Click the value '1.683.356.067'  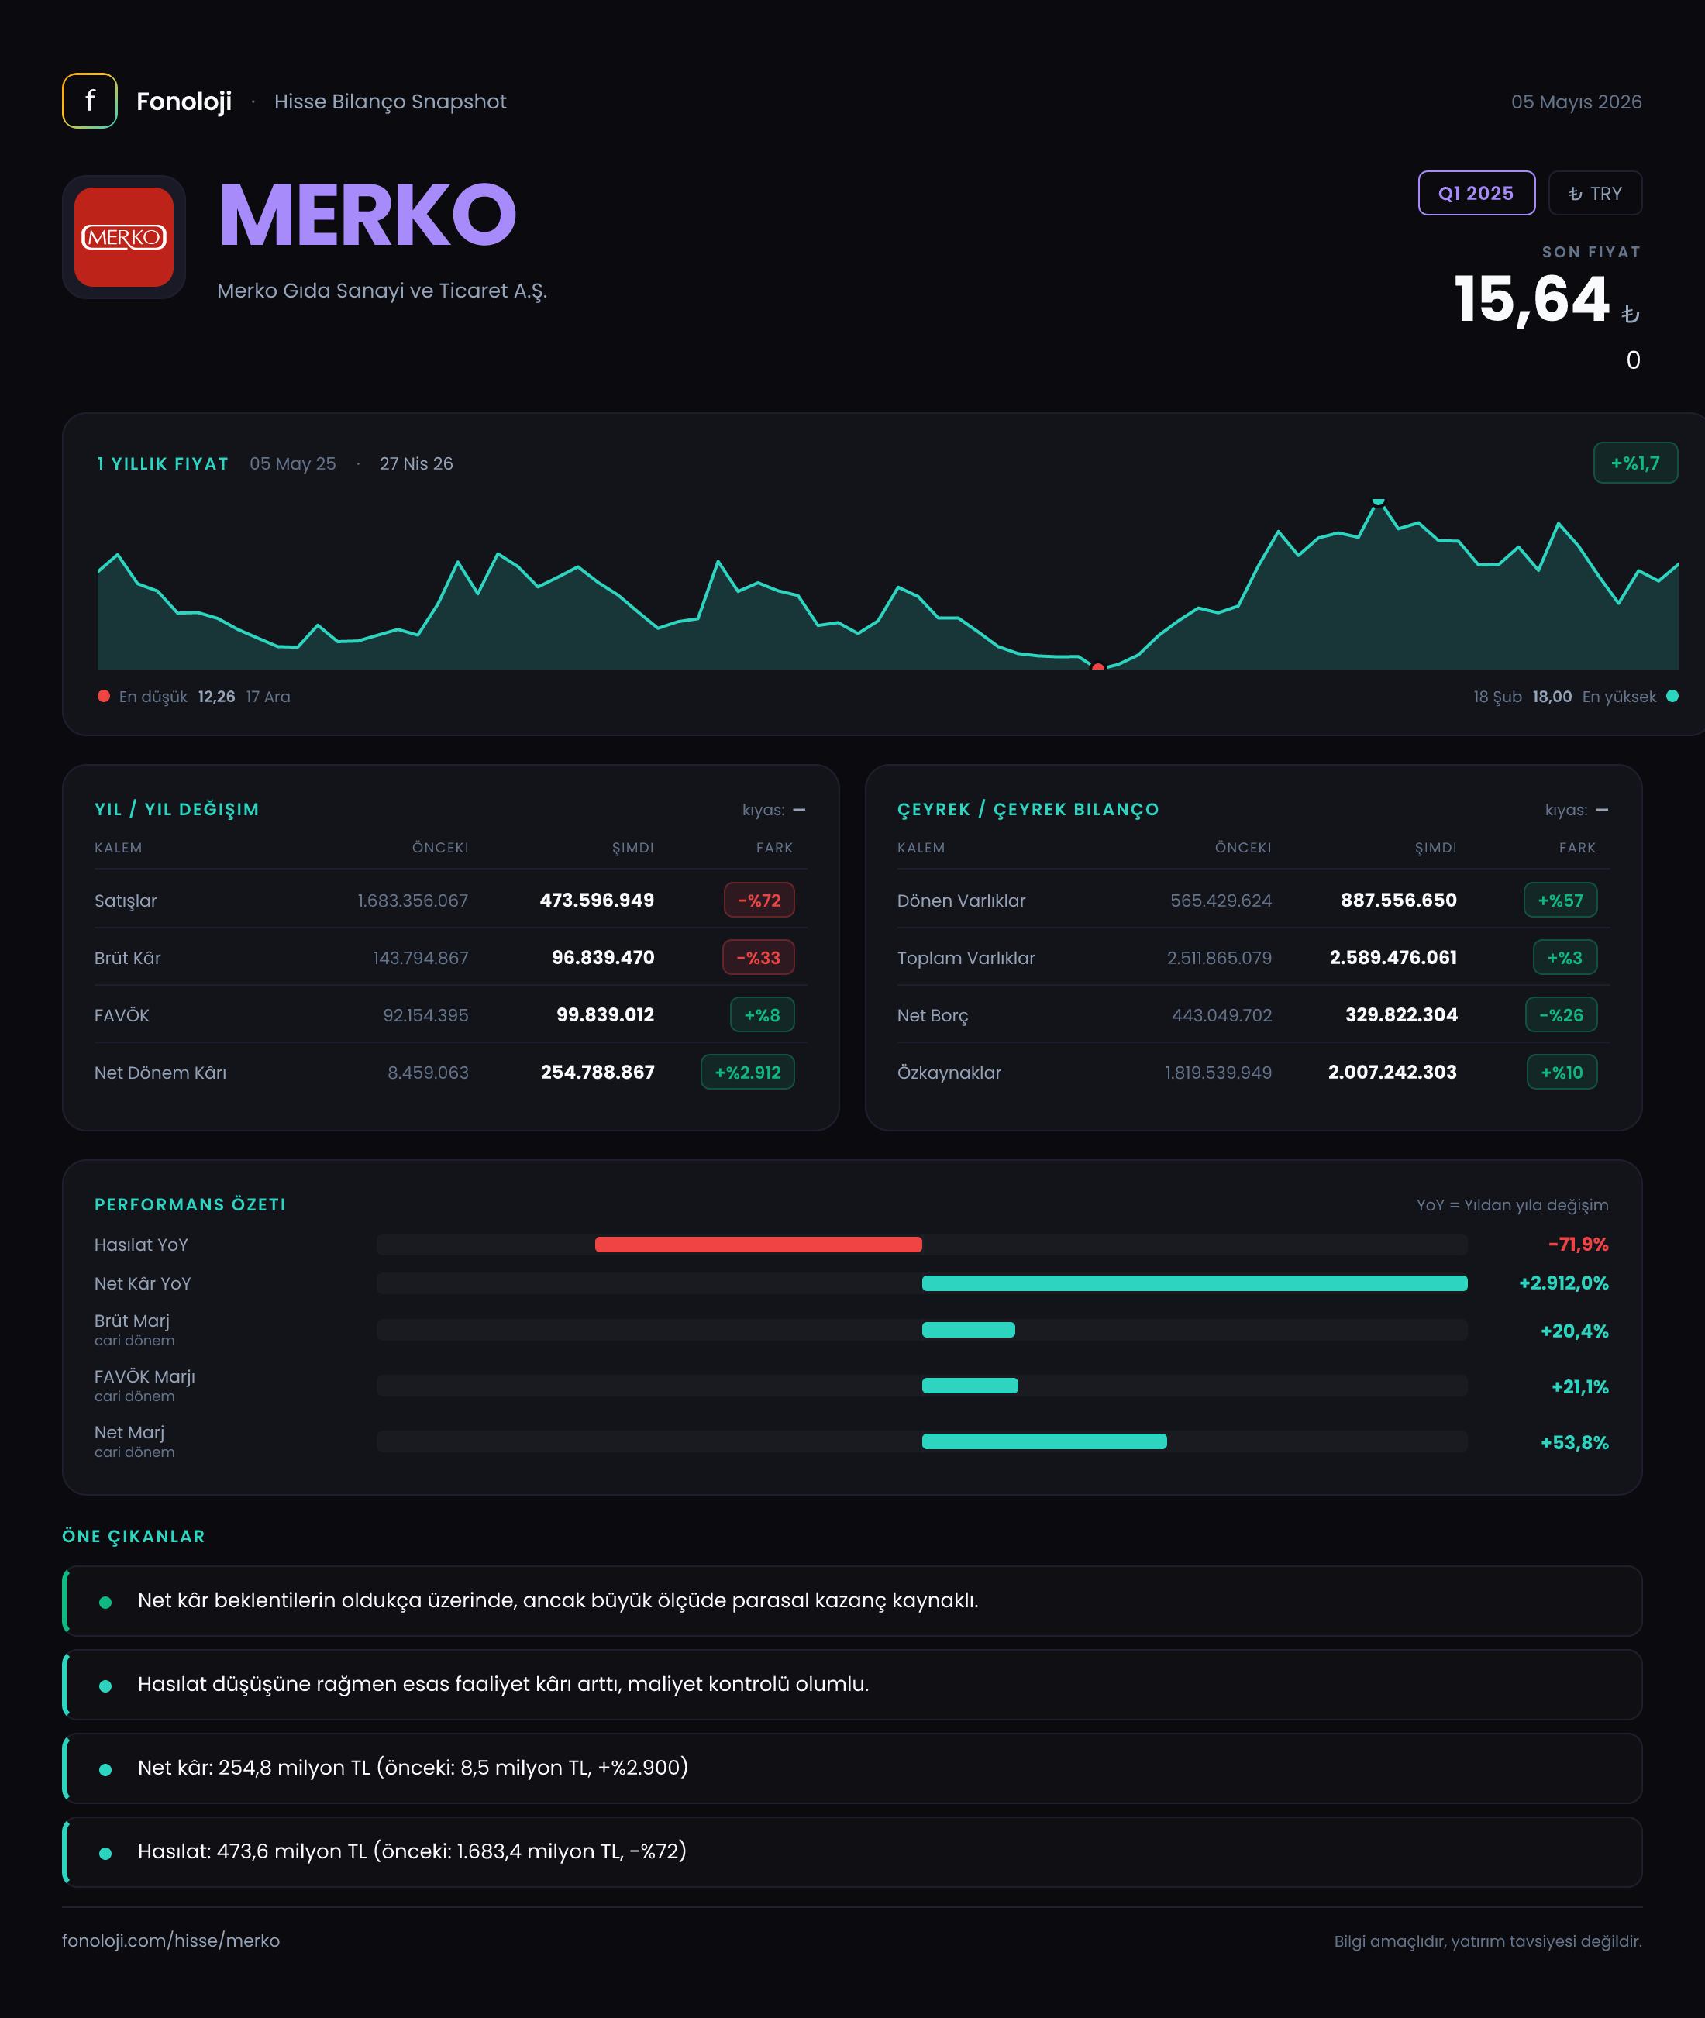pos(413,901)
